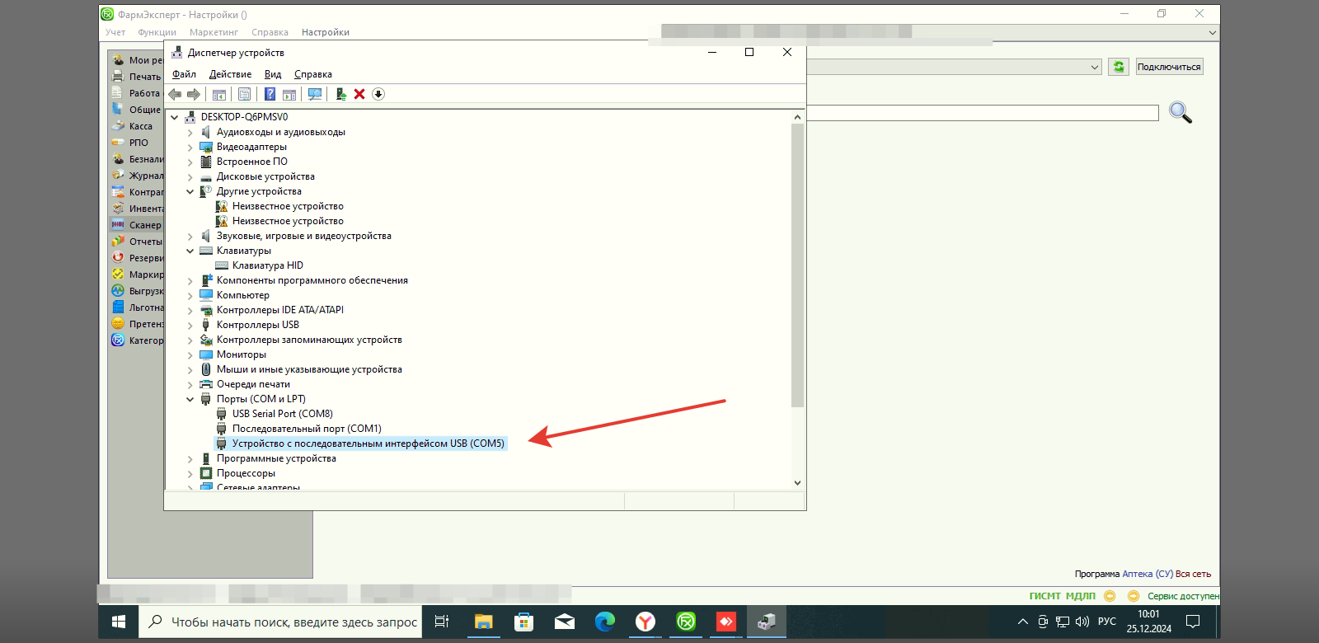The height and width of the screenshot is (643, 1319).
Task: Collapse the Другие устройства node
Action: click(x=190, y=191)
